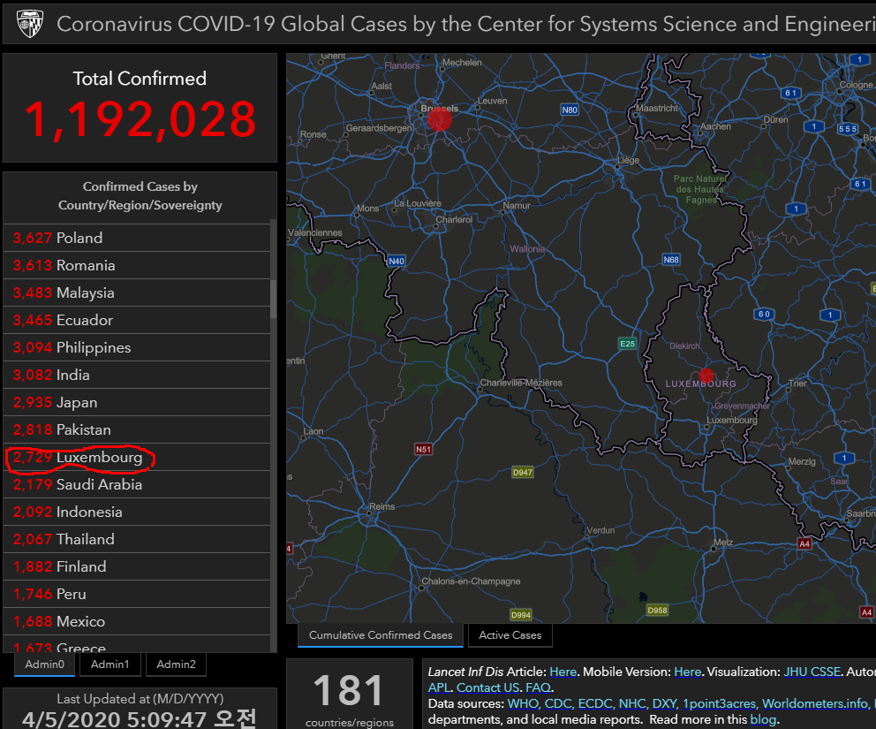Open the WHO data source link
The image size is (876, 729).
(523, 703)
